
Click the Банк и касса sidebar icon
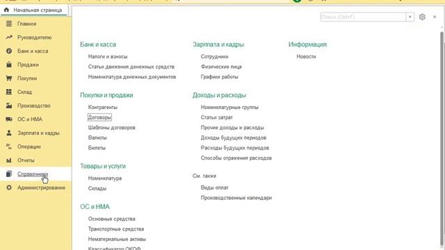(9, 51)
